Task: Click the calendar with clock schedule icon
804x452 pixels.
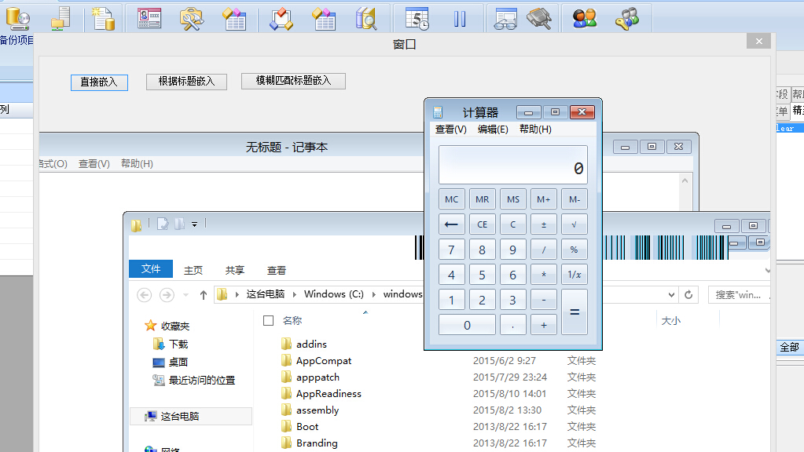Action: (x=417, y=19)
